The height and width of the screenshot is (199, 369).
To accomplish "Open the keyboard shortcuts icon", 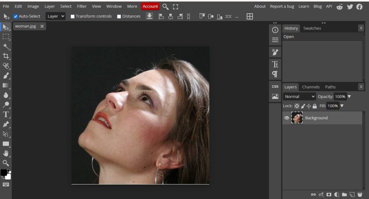I will 6,185.
